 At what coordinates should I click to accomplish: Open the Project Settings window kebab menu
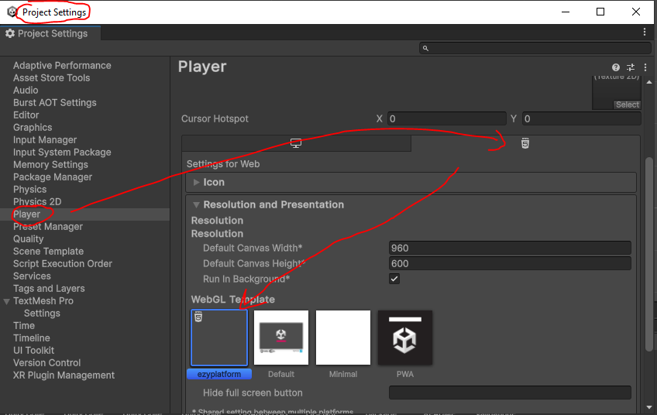[644, 33]
